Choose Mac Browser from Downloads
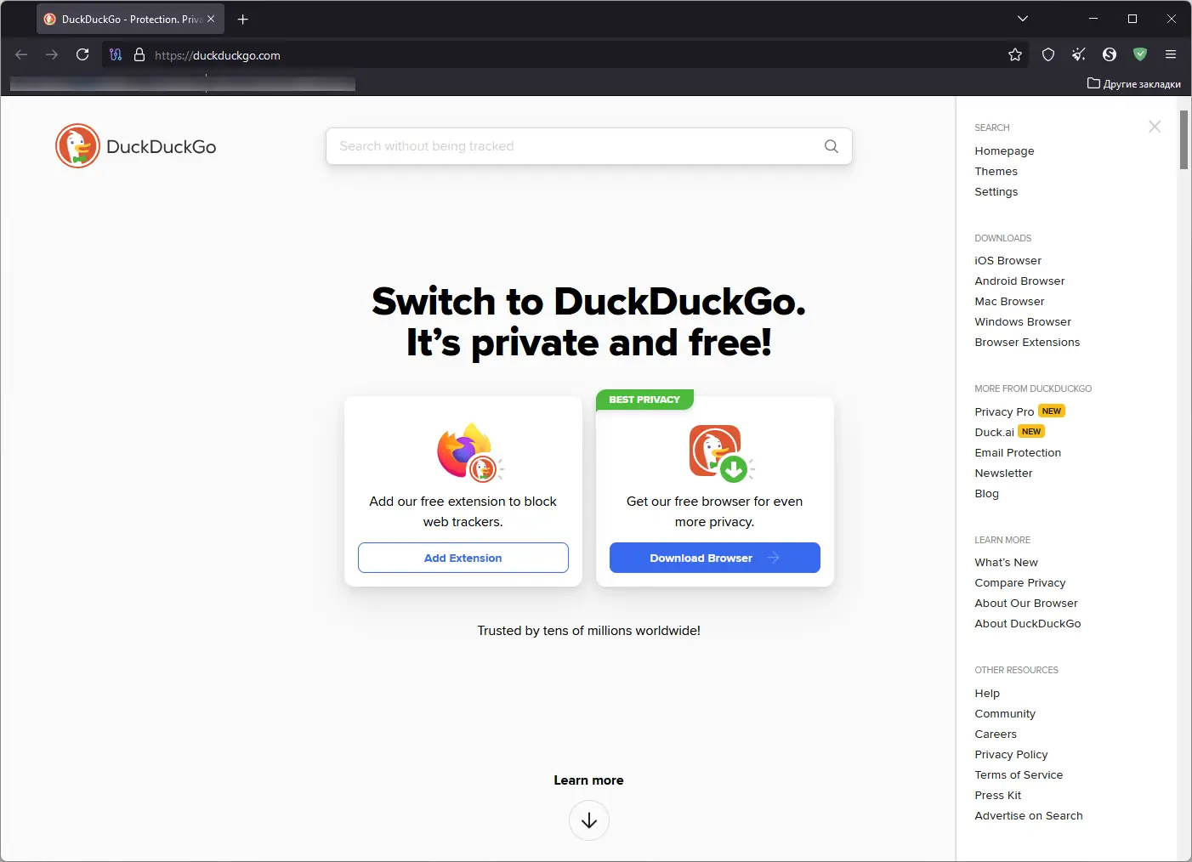 coord(1010,301)
